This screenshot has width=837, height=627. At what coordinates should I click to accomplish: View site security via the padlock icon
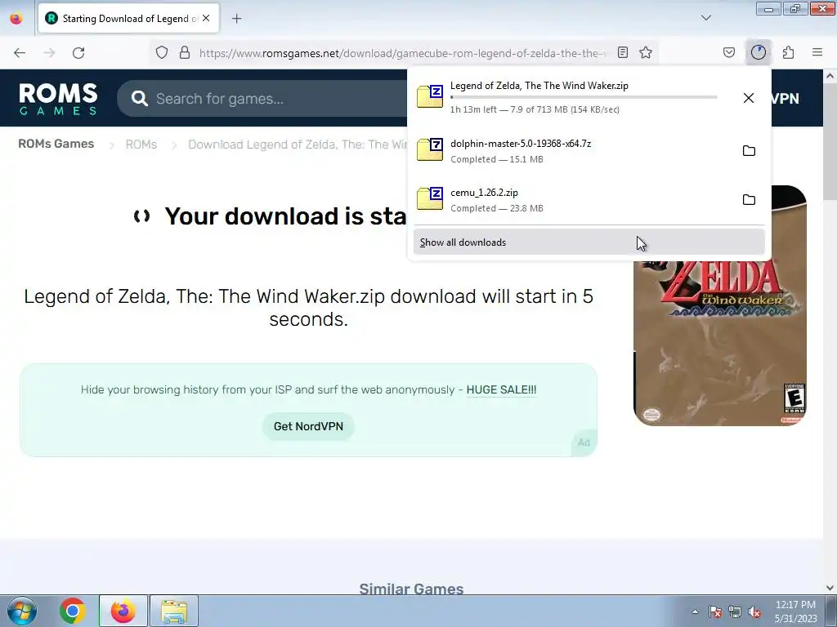(185, 53)
